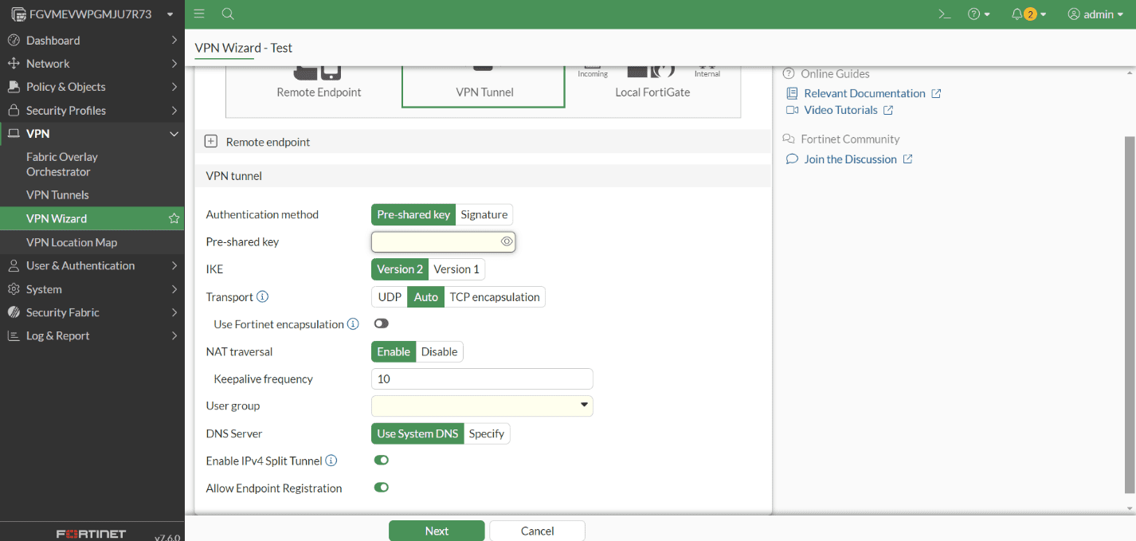Expand the System menu chevron
Image resolution: width=1136 pixels, height=541 pixels.
point(174,289)
